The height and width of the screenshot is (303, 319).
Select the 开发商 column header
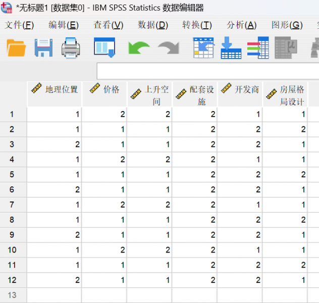point(240,94)
